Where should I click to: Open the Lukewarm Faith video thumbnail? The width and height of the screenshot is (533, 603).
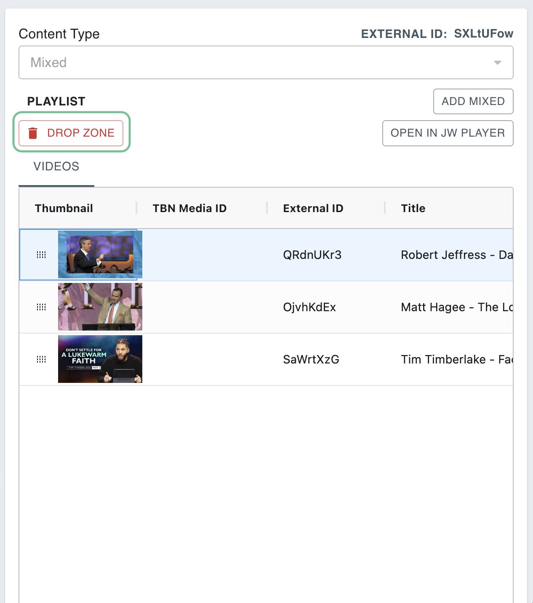click(x=100, y=359)
